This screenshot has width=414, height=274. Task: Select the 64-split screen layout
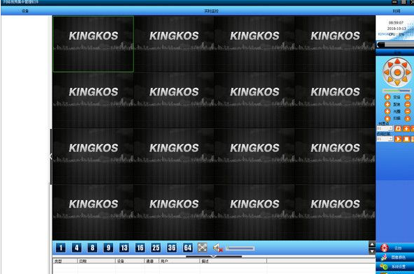pos(188,248)
